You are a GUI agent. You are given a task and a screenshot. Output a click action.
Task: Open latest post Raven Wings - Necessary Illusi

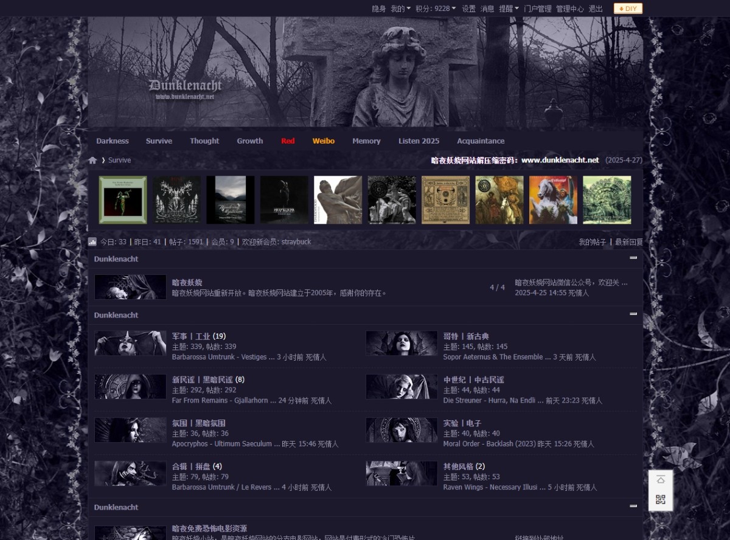[x=495, y=487]
